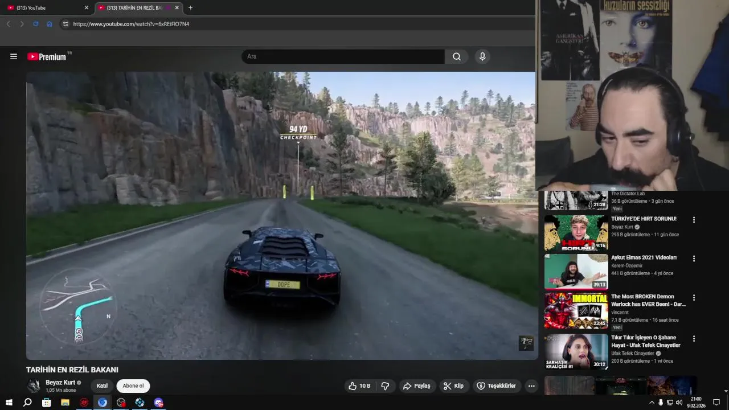Open Ufak Tefek Cinayetler channel name
Image resolution: width=729 pixels, height=410 pixels.
tap(633, 353)
